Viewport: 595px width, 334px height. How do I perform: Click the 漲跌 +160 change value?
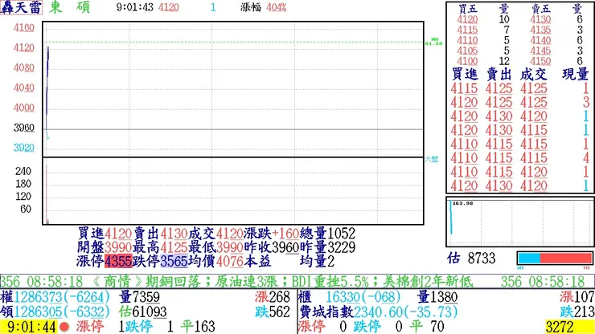pos(271,234)
